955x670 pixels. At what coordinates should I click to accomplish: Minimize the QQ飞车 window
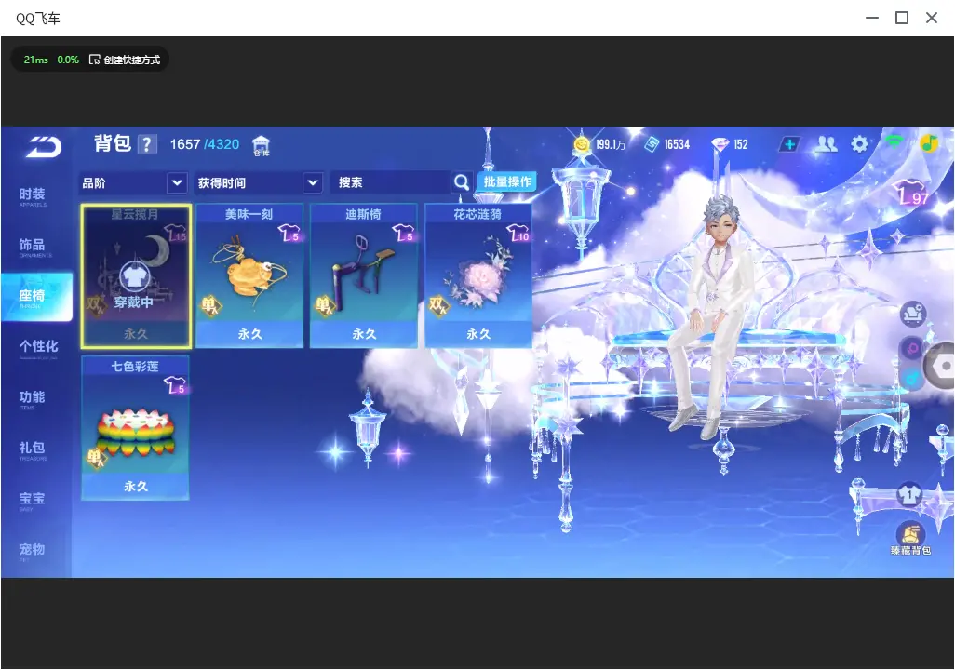[872, 18]
